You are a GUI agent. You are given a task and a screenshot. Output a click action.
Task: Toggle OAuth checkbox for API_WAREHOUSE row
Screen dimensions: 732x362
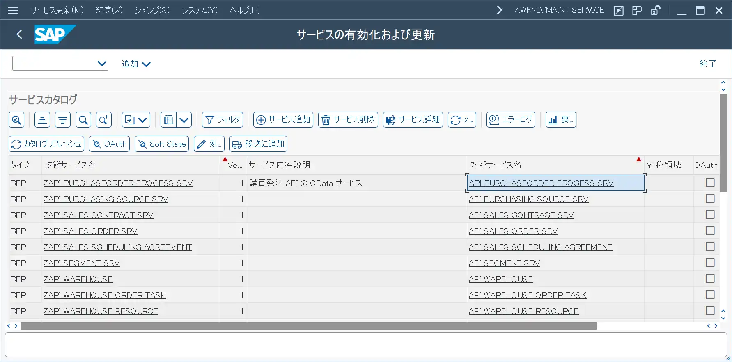710,279
